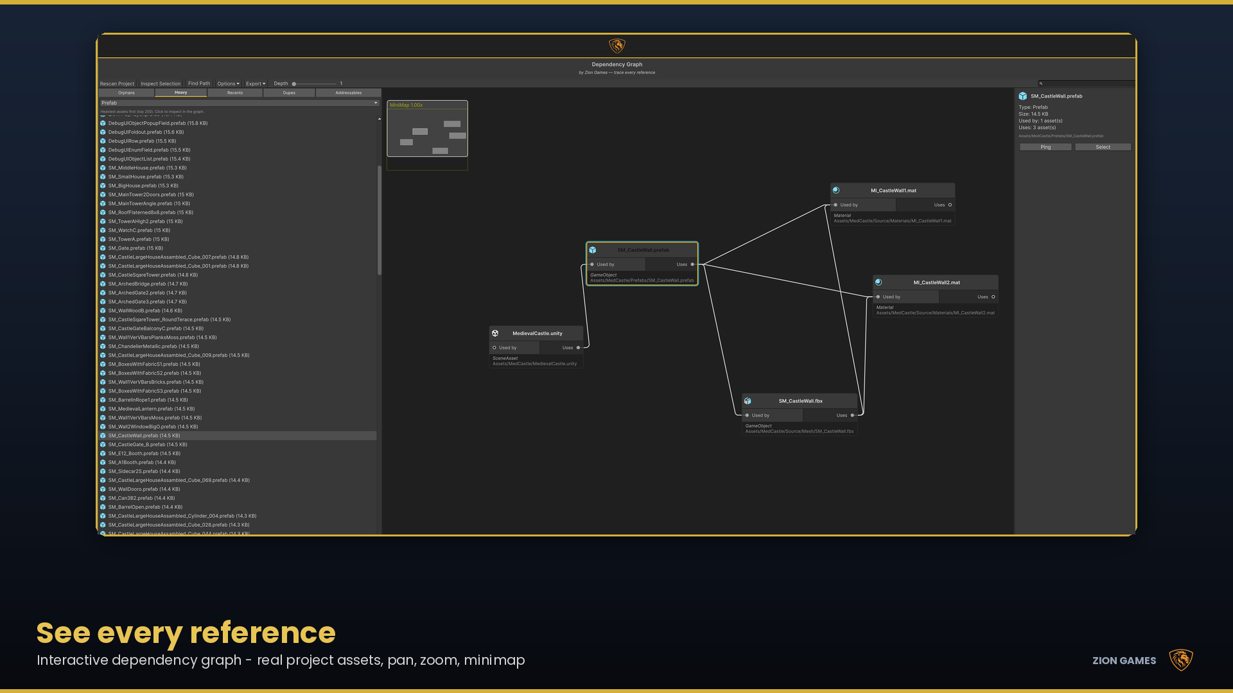
Task: Click inside the search input field
Action: click(1087, 83)
